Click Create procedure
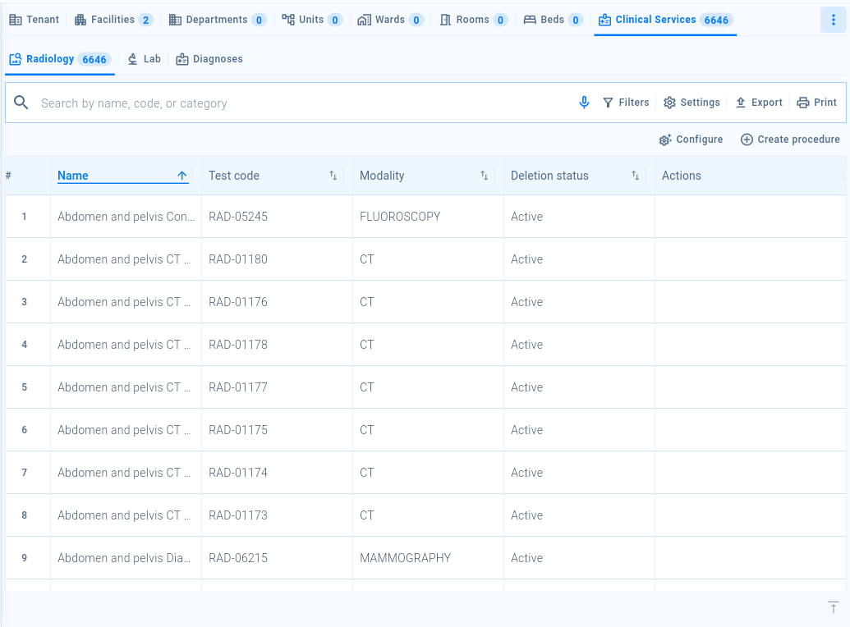Viewport: 850px width, 627px height. (790, 140)
